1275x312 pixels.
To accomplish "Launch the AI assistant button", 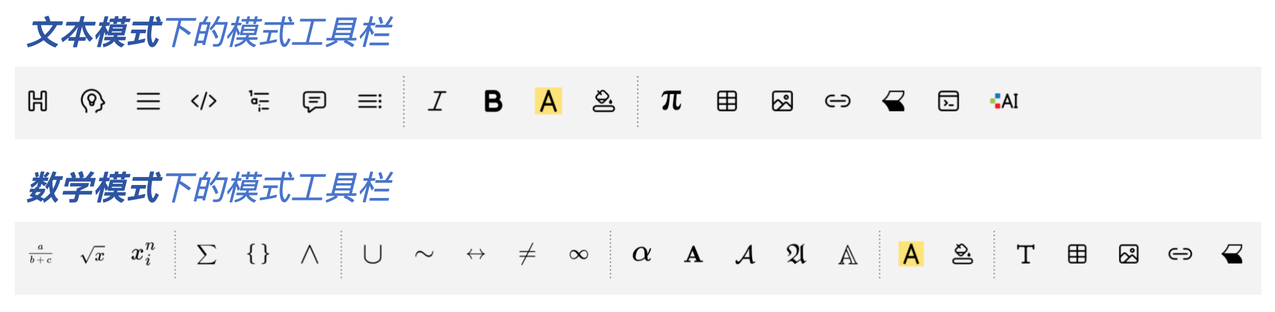I will click(x=1004, y=101).
